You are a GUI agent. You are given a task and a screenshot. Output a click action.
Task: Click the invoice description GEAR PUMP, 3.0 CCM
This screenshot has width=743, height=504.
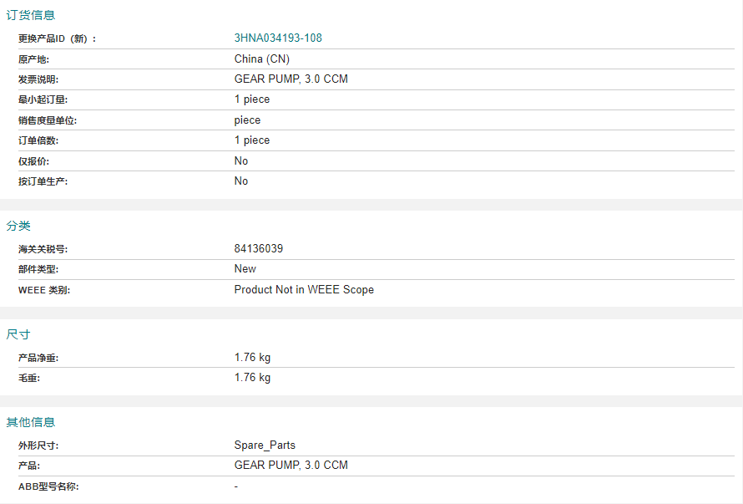tap(291, 79)
